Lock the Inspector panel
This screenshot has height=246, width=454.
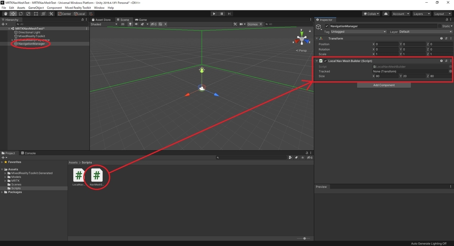coord(446,20)
